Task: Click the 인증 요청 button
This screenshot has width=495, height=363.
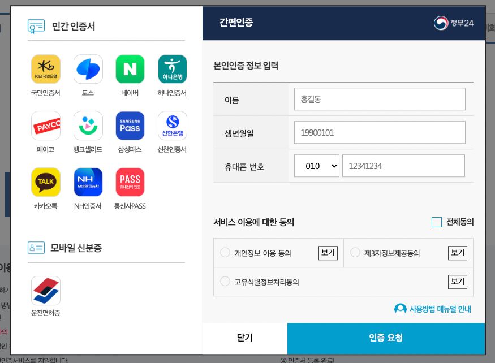Action: 386,338
